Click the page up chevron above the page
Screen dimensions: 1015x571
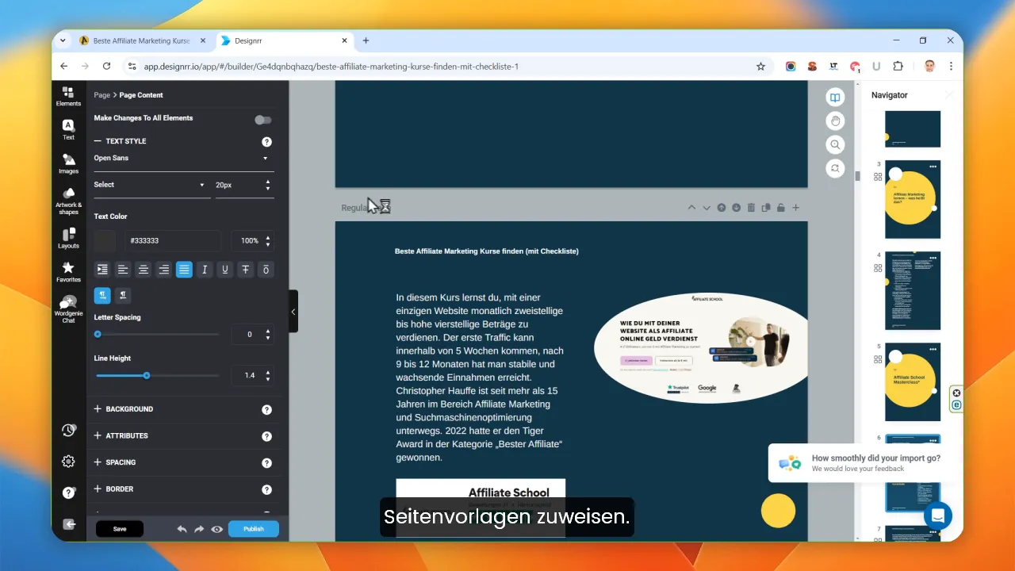click(x=691, y=208)
